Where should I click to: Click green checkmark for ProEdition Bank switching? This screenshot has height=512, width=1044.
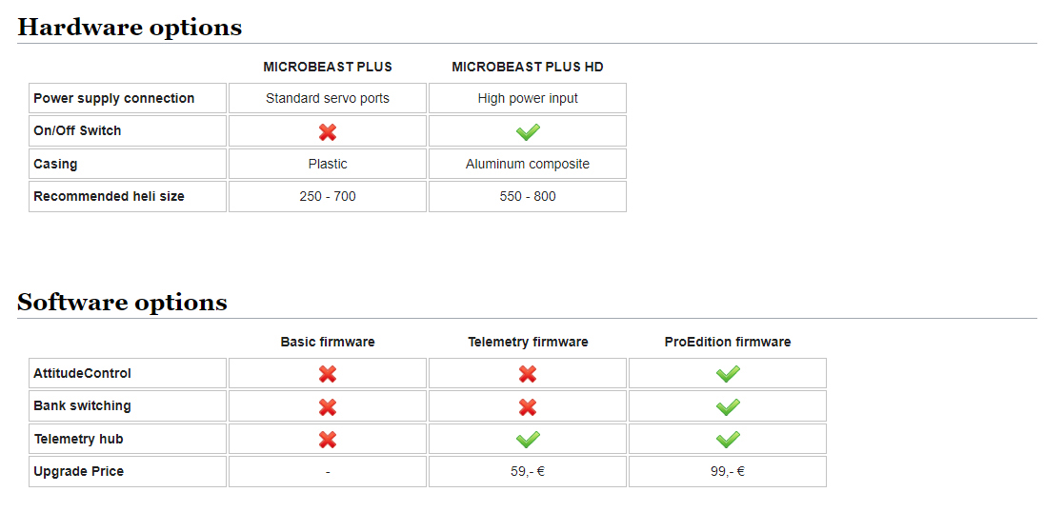(x=728, y=407)
